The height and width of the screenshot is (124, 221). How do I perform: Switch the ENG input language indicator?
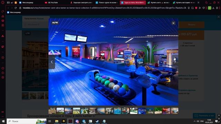[x=202, y=121]
